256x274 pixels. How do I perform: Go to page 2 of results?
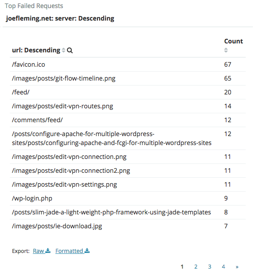[x=196, y=267]
